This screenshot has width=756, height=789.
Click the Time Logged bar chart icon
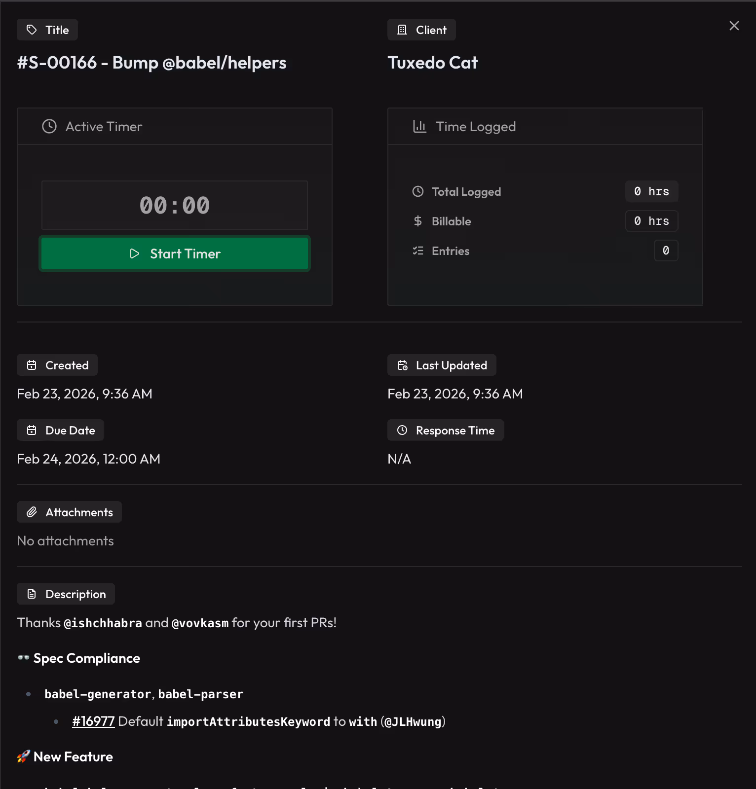419,126
